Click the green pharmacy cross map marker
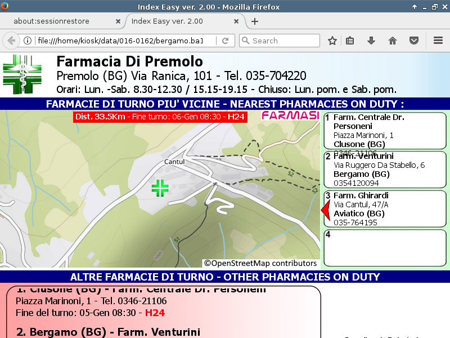This screenshot has height=338, width=450. click(160, 188)
